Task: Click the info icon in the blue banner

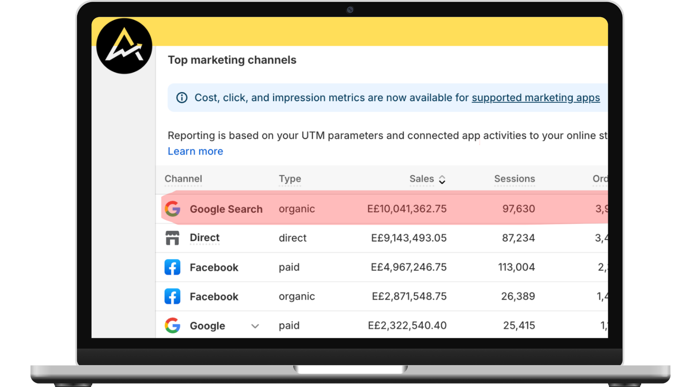Action: [182, 98]
